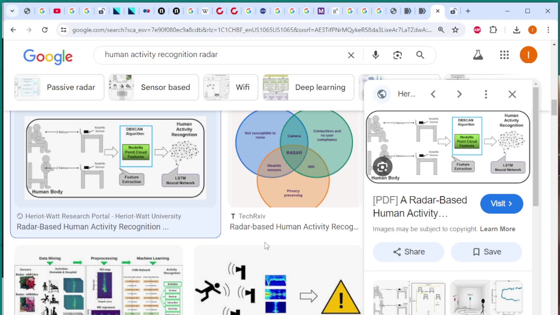
Task: Filter results by Wifi chip
Action: pos(231,87)
